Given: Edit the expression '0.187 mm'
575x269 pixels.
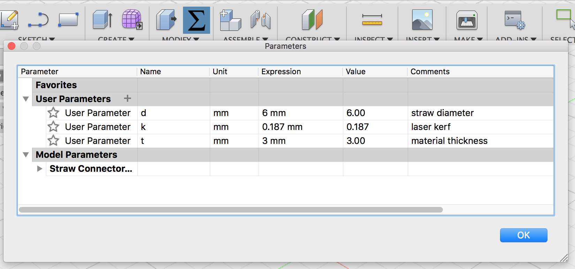Looking at the screenshot, I should (x=301, y=127).
